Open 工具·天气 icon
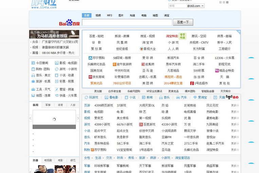The width and height of the screenshot is (259, 173). pos(33,89)
